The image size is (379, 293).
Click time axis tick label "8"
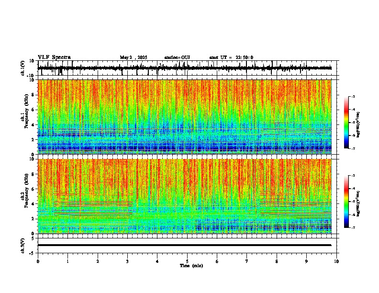pyautogui.click(x=277, y=261)
